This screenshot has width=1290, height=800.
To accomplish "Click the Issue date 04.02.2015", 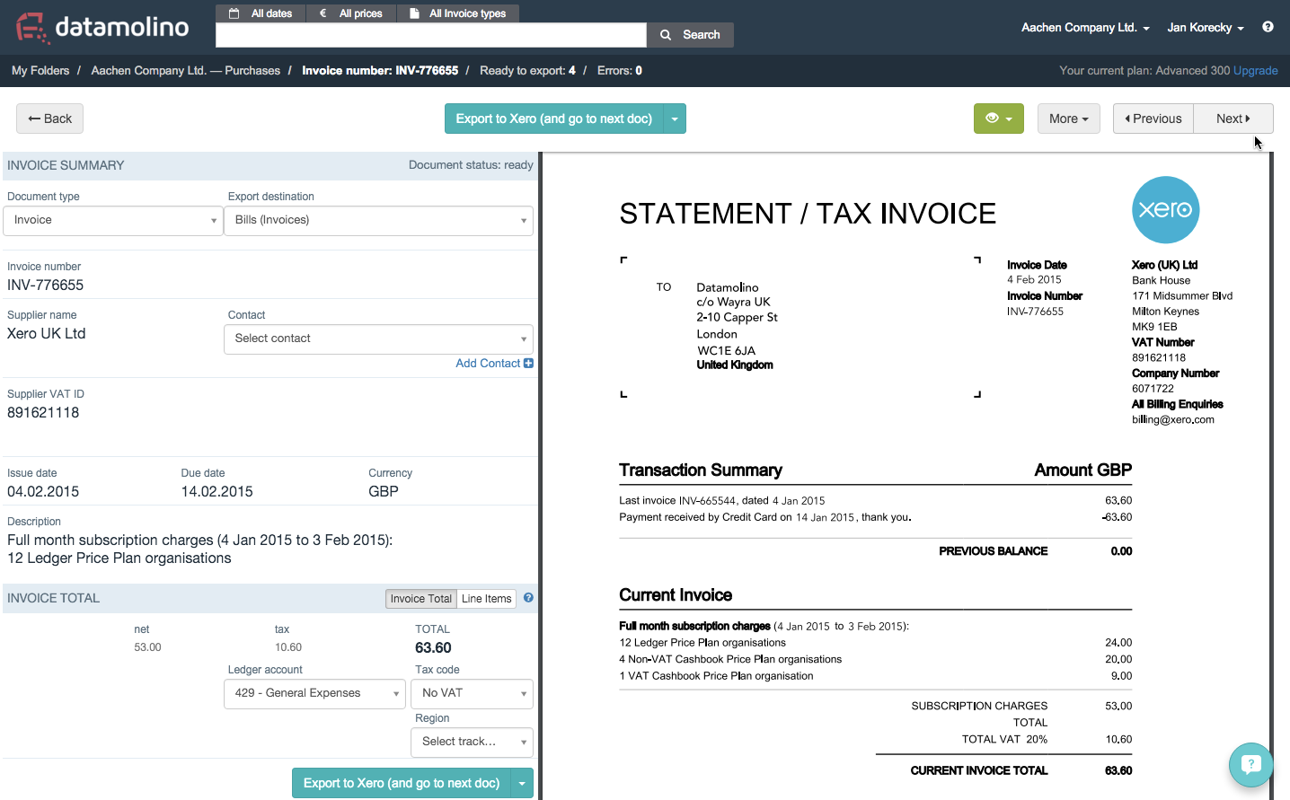I will 43,492.
